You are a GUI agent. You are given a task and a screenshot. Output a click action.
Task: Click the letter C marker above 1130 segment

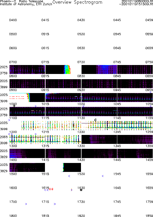(x=95, y=120)
